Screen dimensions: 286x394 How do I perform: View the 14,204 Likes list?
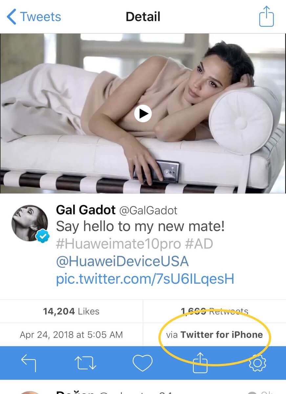point(71,311)
